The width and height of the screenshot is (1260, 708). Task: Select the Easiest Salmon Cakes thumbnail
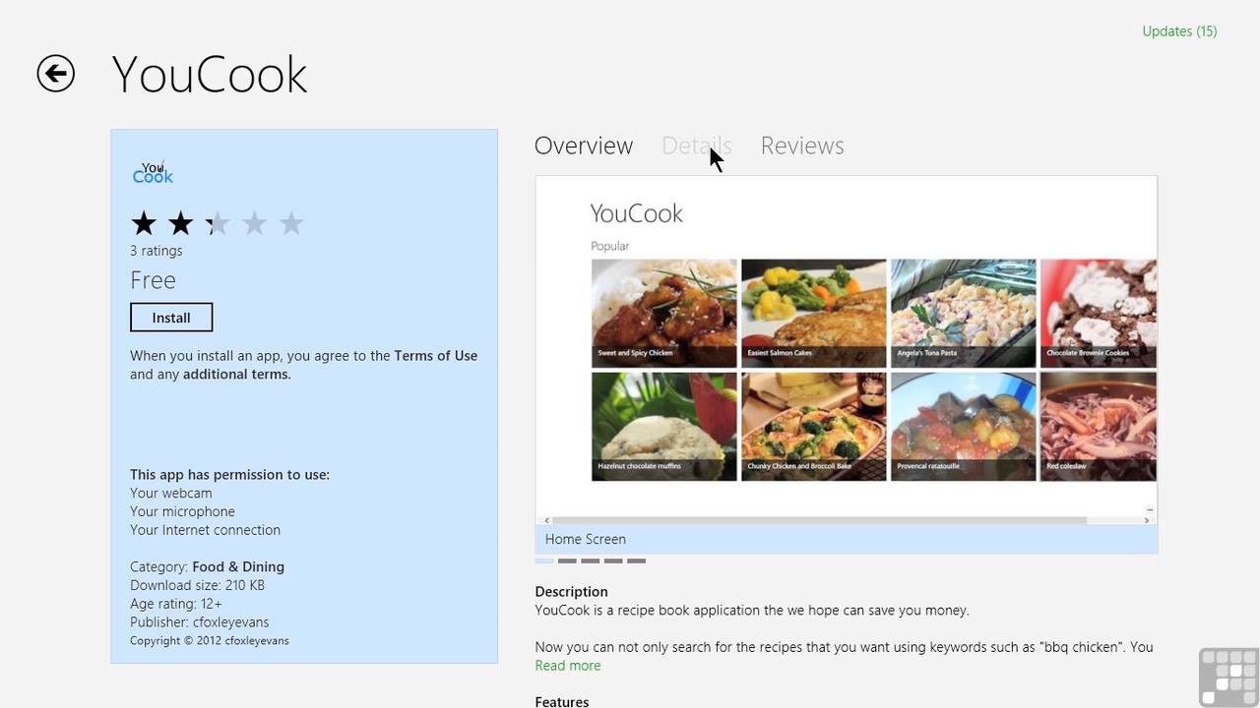point(814,314)
